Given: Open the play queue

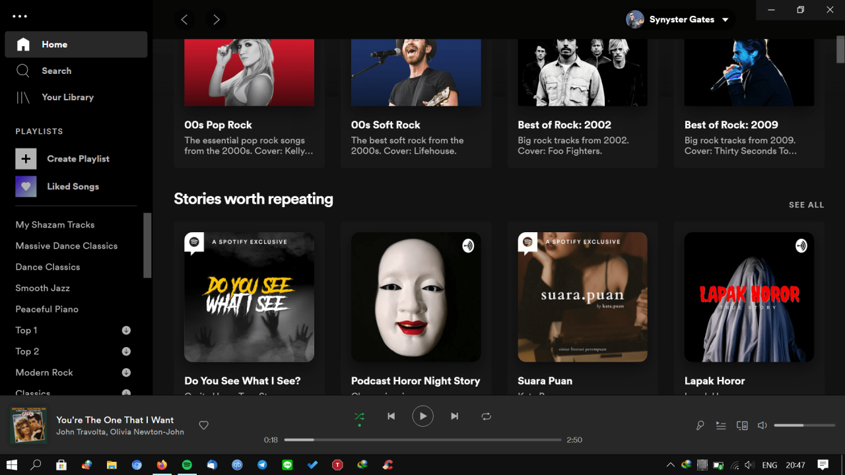Looking at the screenshot, I should pos(721,426).
